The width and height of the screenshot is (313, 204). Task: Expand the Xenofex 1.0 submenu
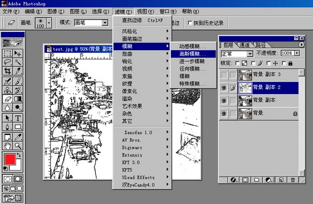pyautogui.click(x=142, y=132)
